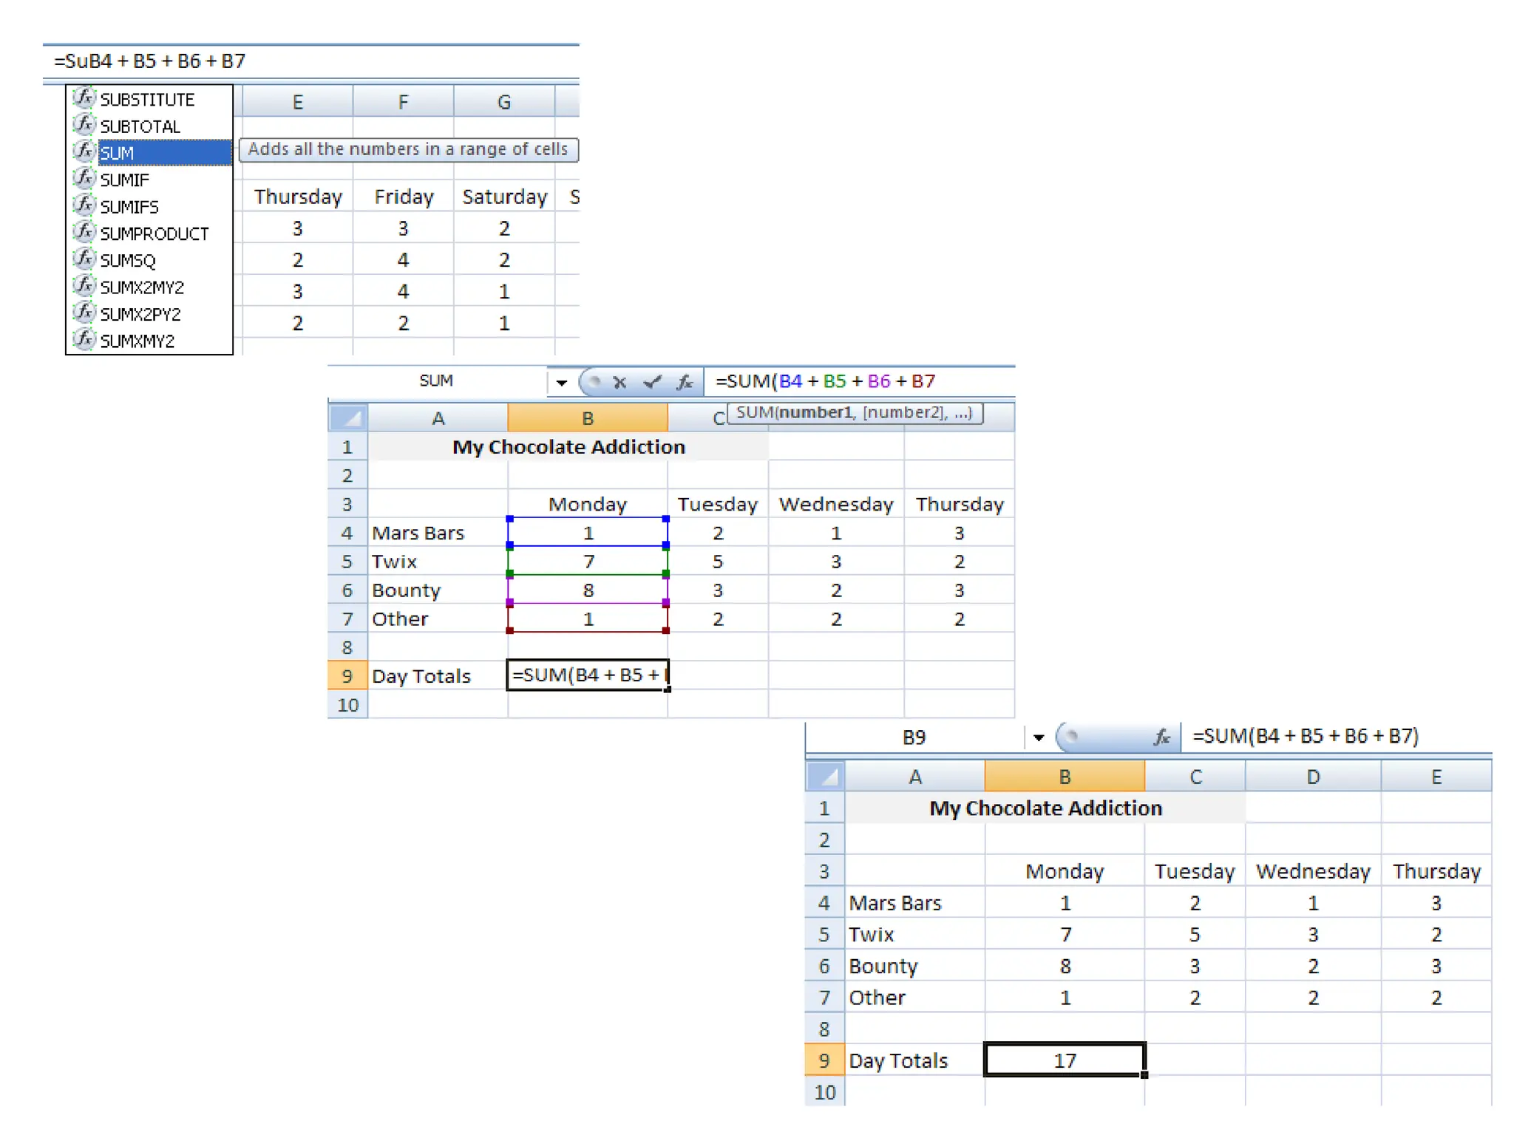This screenshot has width=1514, height=1135.
Task: Click the enter checkmark icon in formula bar
Action: 652,382
